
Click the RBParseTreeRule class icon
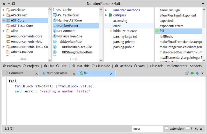(55, 36)
